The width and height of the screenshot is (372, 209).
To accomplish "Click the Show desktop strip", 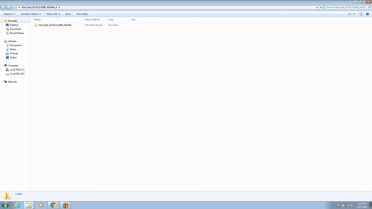I will (x=371, y=205).
